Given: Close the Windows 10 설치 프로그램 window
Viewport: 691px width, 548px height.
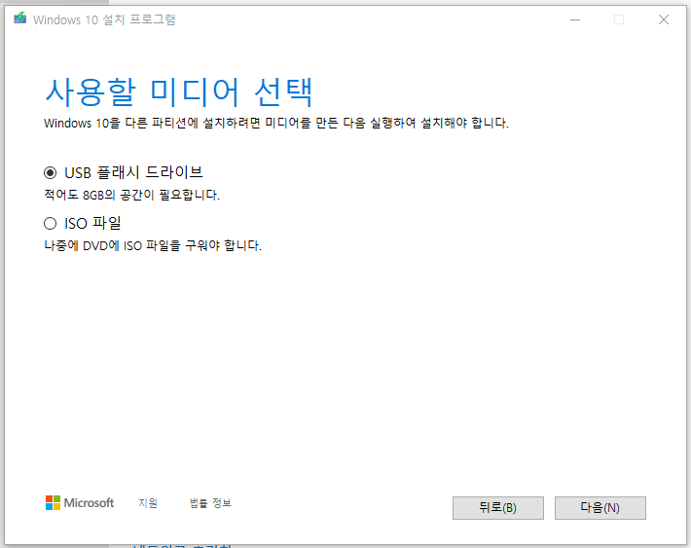Looking at the screenshot, I should click(664, 19).
